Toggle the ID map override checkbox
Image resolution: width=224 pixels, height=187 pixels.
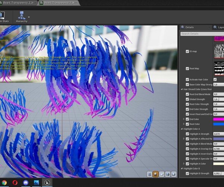(x=187, y=51)
